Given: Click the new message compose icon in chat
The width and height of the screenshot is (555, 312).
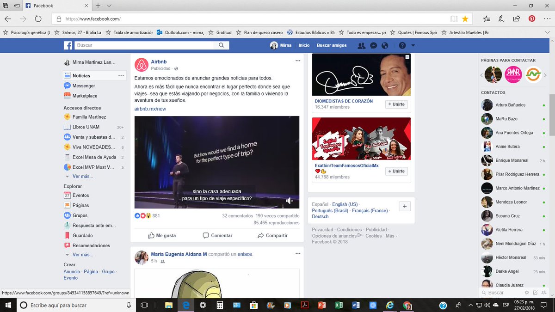Looking at the screenshot, I should (x=535, y=293).
